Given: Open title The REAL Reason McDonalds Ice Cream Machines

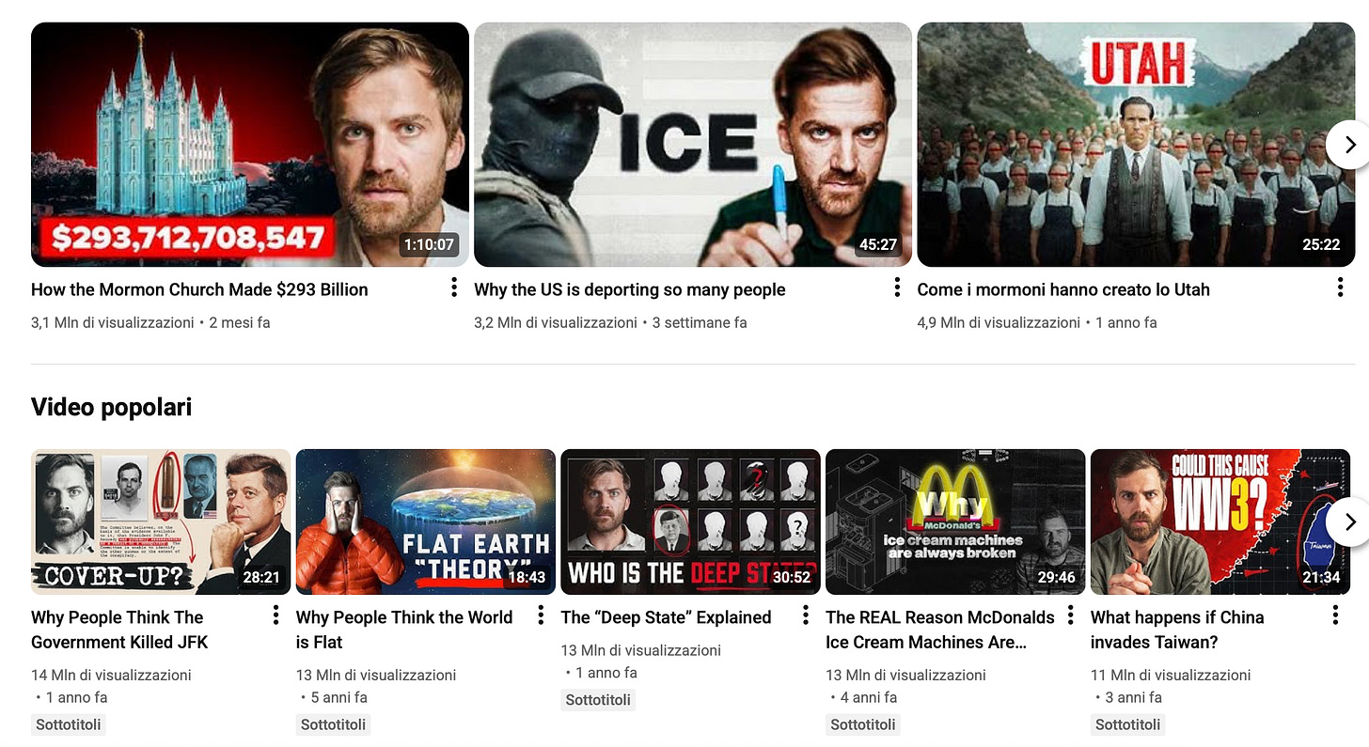Looking at the screenshot, I should tap(940, 630).
